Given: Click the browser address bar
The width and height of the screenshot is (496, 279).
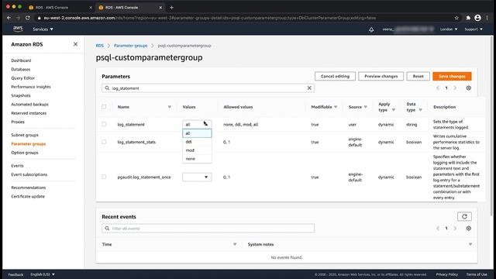Looking at the screenshot, I should (243, 18).
